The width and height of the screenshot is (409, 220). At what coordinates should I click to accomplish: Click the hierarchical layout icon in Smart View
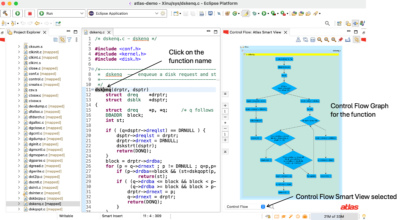tap(298, 40)
